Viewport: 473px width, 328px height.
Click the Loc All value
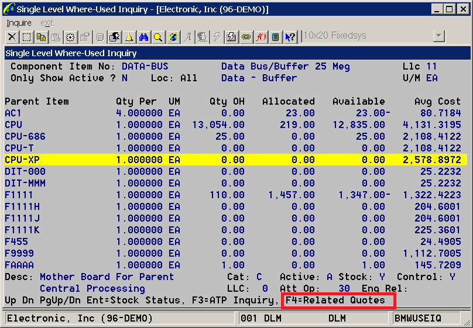tap(188, 78)
